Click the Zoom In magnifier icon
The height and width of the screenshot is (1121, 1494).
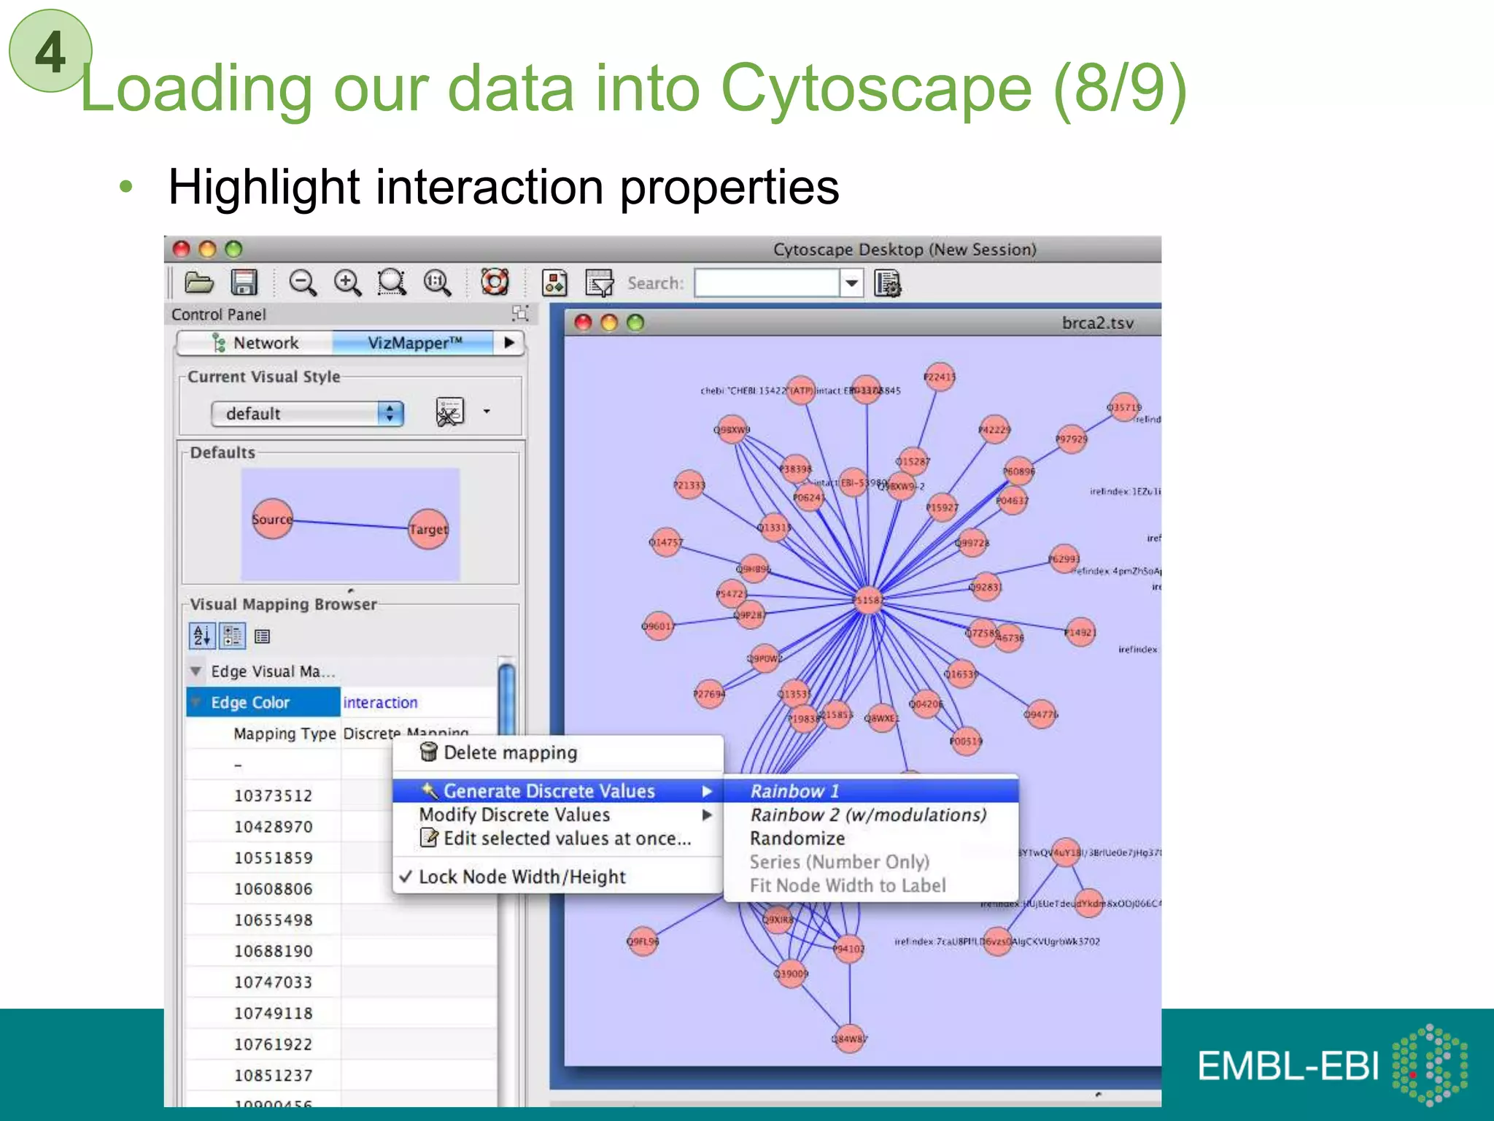tap(347, 282)
